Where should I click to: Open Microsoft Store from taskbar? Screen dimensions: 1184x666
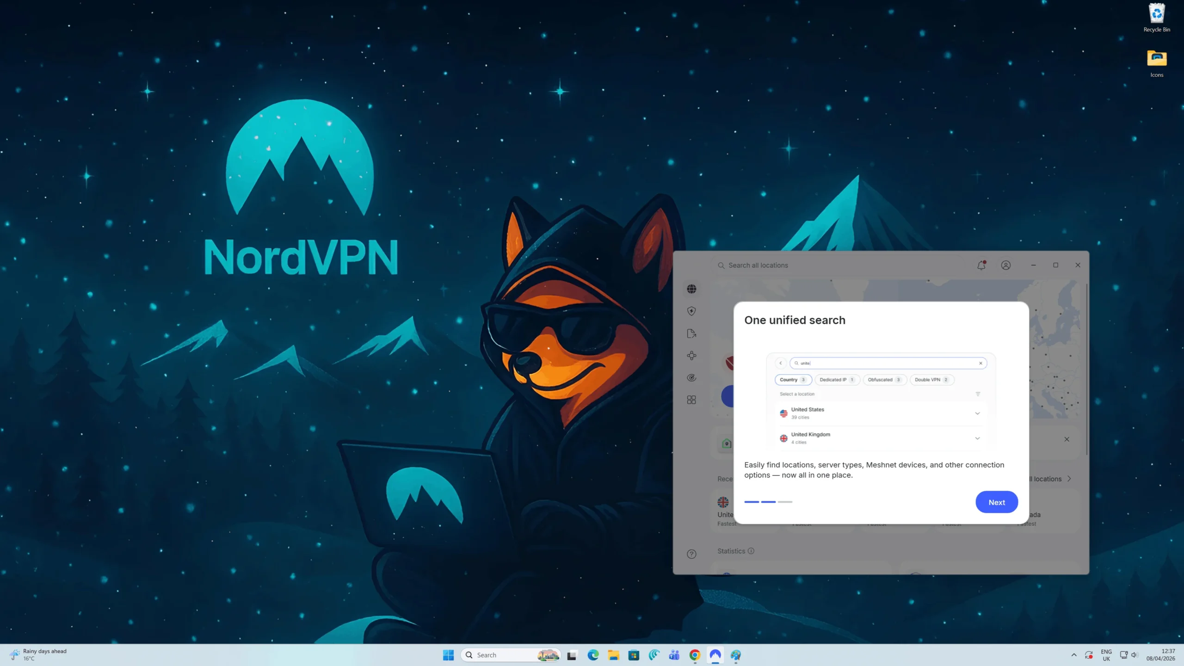[634, 655]
